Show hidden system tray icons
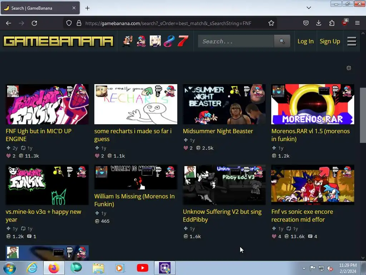 click(x=304, y=268)
